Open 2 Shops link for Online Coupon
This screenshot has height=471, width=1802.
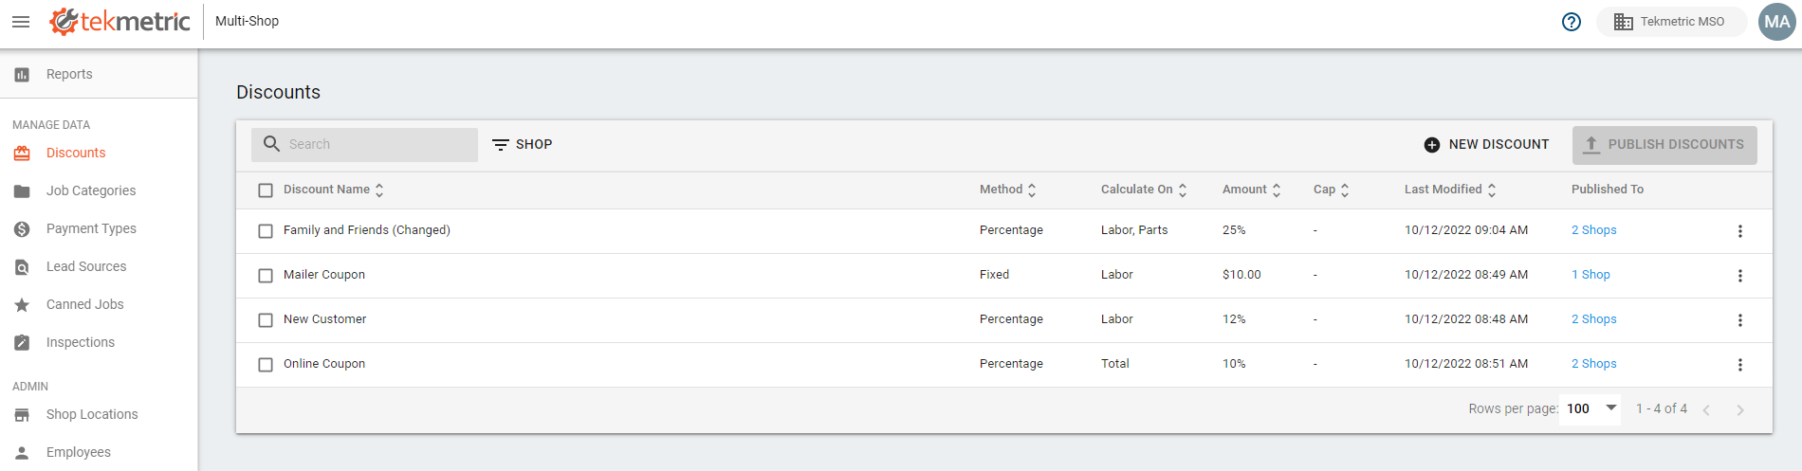coord(1593,364)
